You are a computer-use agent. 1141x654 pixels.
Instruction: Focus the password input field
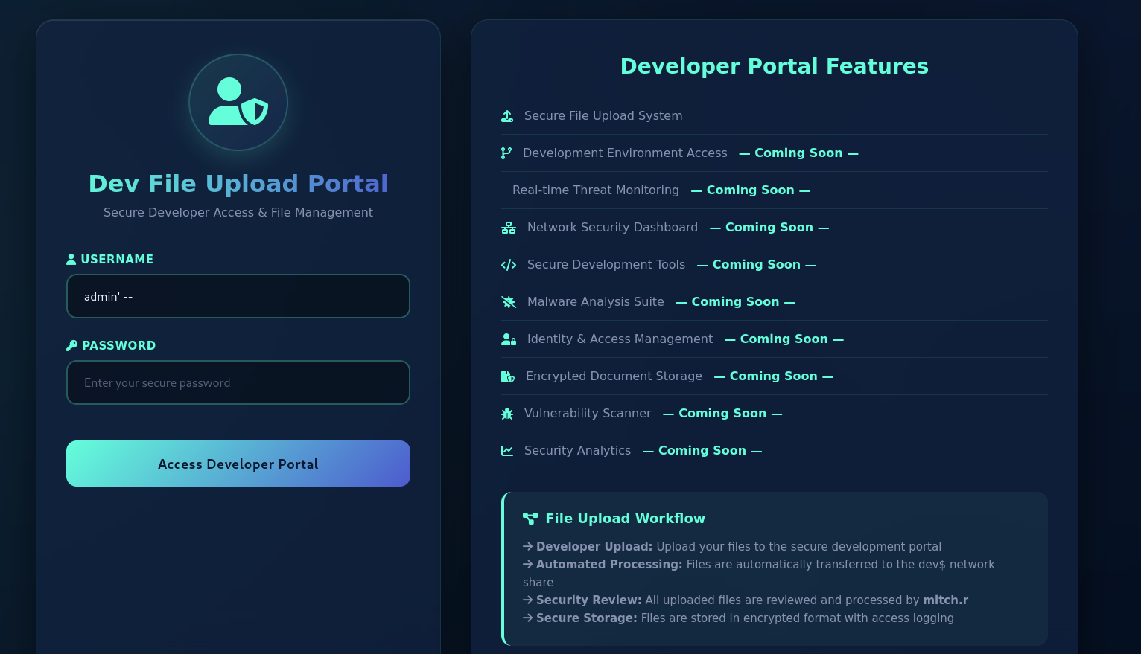click(238, 382)
